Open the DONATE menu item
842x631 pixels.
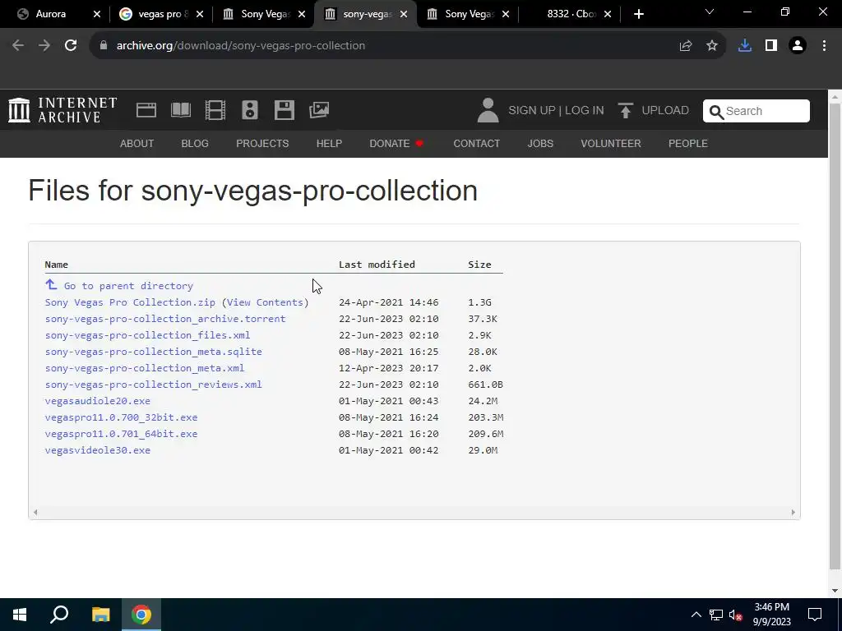coord(396,144)
